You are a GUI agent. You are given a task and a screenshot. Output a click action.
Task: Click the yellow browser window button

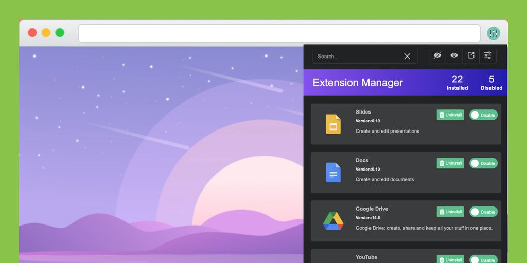pyautogui.click(x=46, y=32)
